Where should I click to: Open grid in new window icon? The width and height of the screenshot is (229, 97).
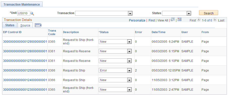173,19
